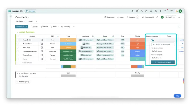Collapse the Active Contacts group
Image resolution: width=191 pixels, height=107 pixels.
(x=18, y=32)
